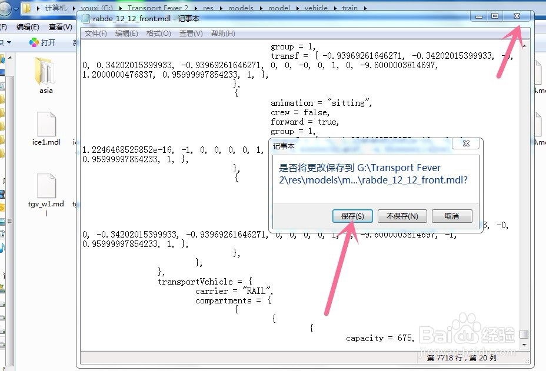Select the ice1.mdl file icon

click(x=46, y=124)
